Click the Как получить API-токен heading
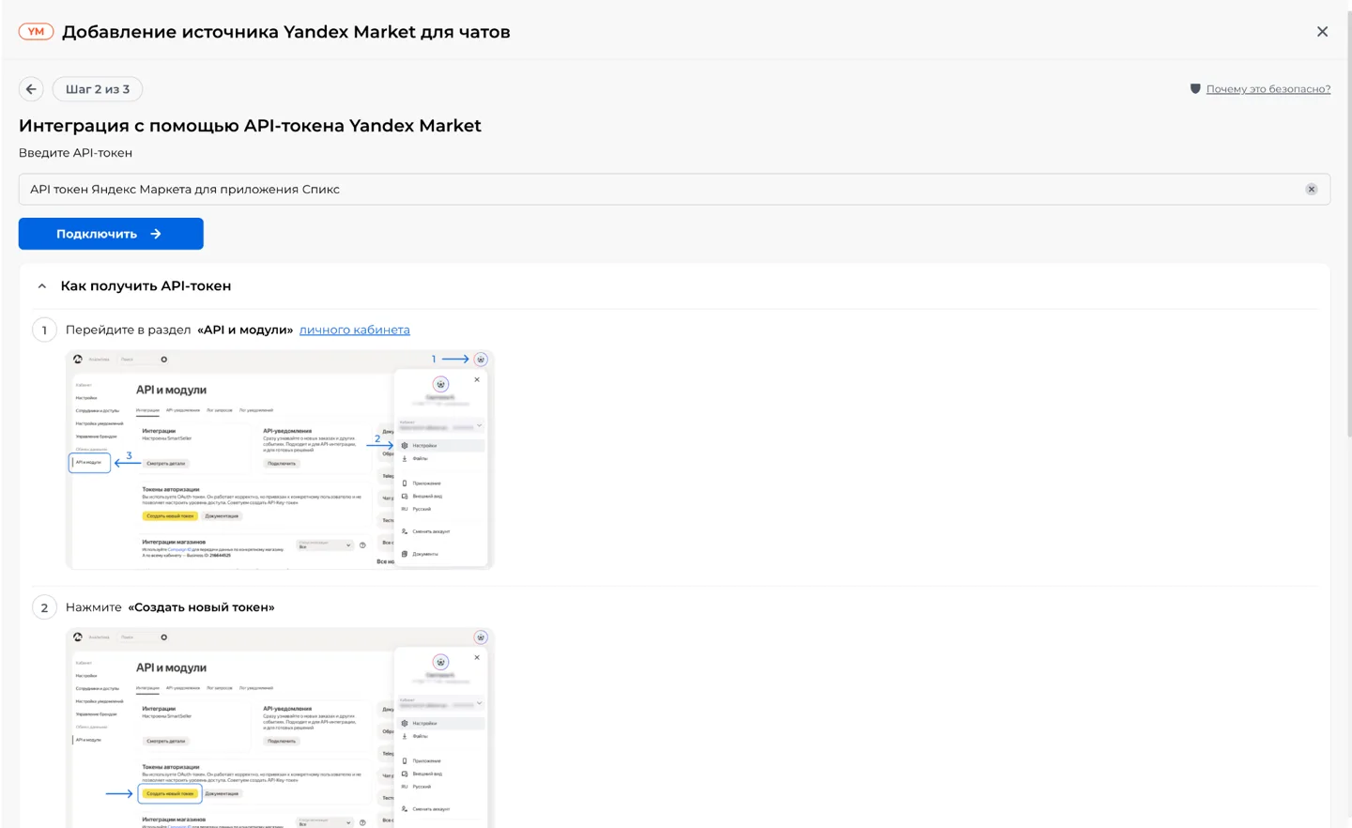Viewport: 1352px width, 828px height. click(x=146, y=286)
